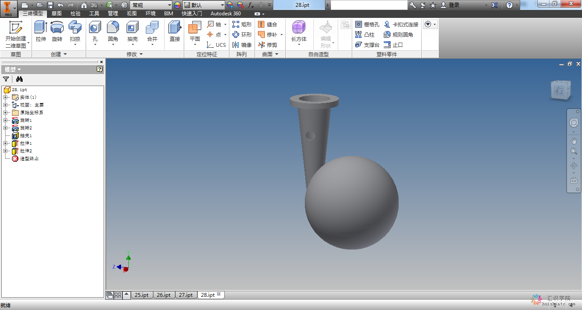The height and width of the screenshot is (310, 582).
Task: Switch to the 25.ipt document tab
Action: pos(142,295)
